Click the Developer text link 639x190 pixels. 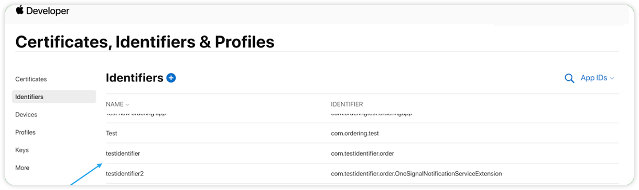coord(48,10)
